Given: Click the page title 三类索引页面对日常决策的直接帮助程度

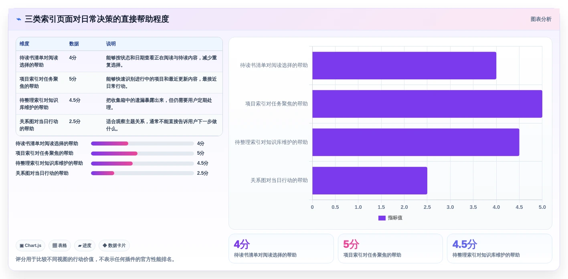Looking at the screenshot, I should tap(97, 19).
